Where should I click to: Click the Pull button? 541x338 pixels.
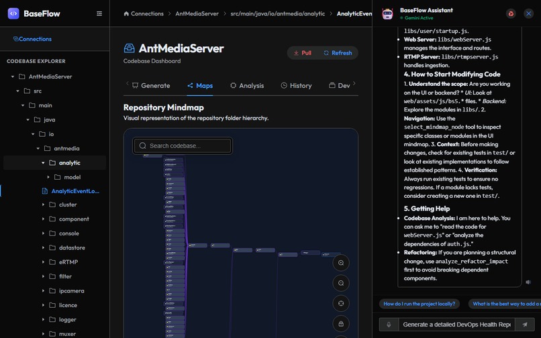point(303,53)
